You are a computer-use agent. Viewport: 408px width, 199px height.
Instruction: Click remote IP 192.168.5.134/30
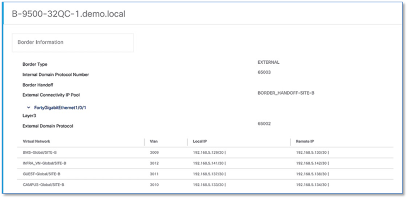[x=311, y=185]
